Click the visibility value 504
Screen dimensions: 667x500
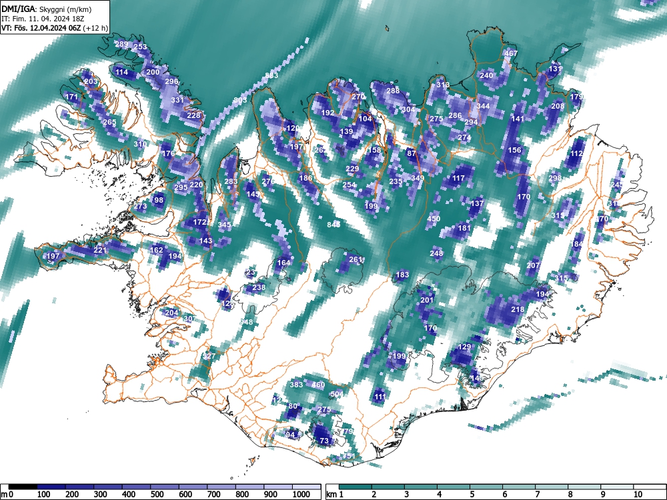(336, 394)
